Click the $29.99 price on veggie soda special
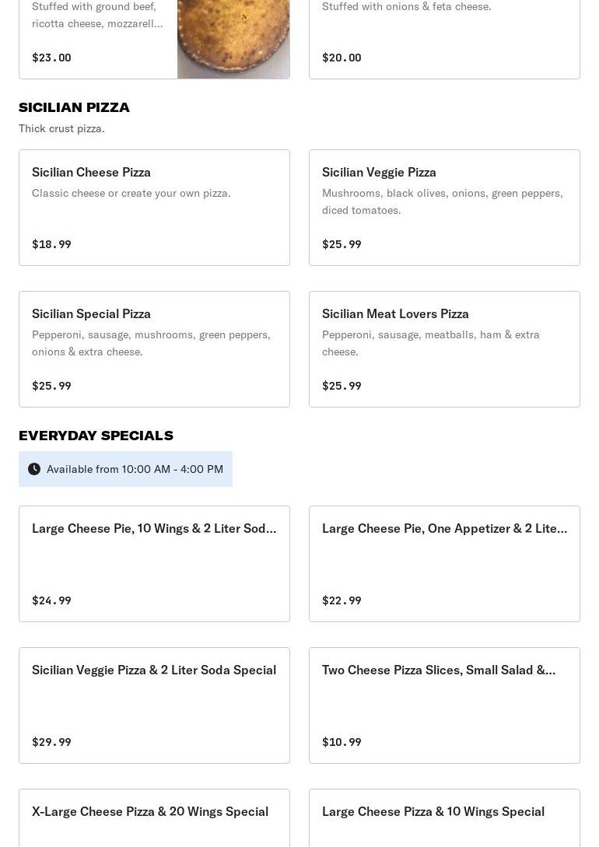 click(51, 742)
